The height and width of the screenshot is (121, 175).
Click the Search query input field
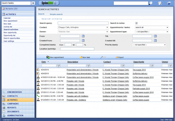[x=83, y=23]
